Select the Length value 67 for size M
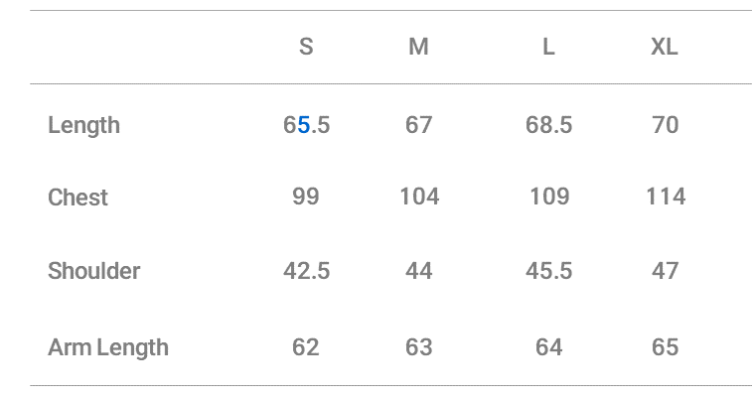The image size is (752, 397). [x=419, y=125]
